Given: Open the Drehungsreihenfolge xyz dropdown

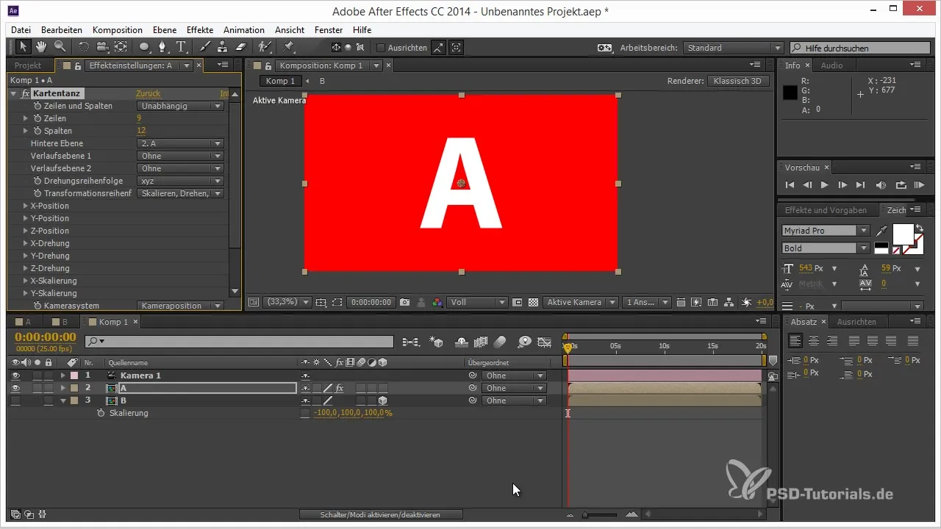Looking at the screenshot, I should pyautogui.click(x=181, y=181).
